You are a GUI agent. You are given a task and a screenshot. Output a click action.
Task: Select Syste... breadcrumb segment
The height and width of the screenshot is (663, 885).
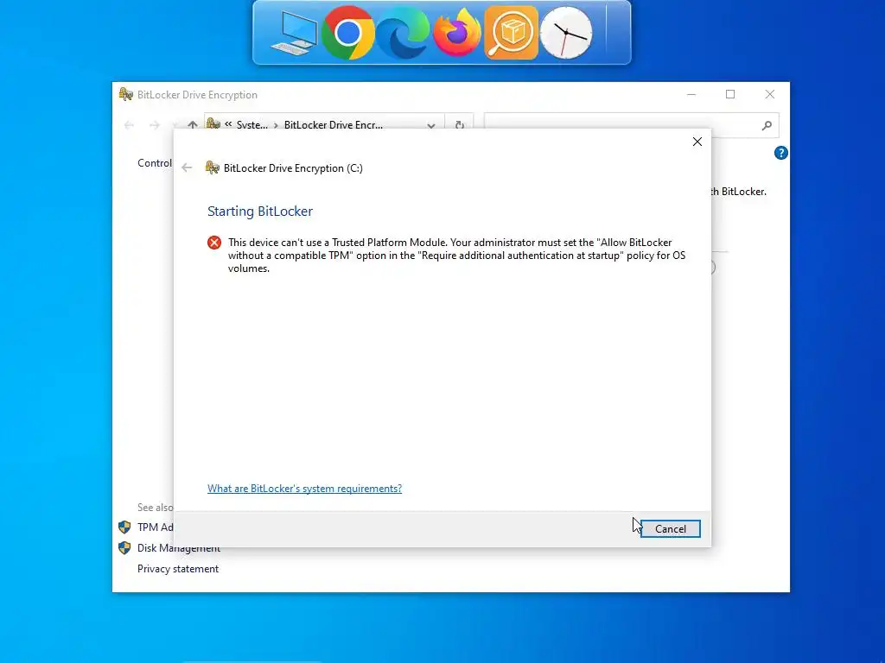coord(252,125)
